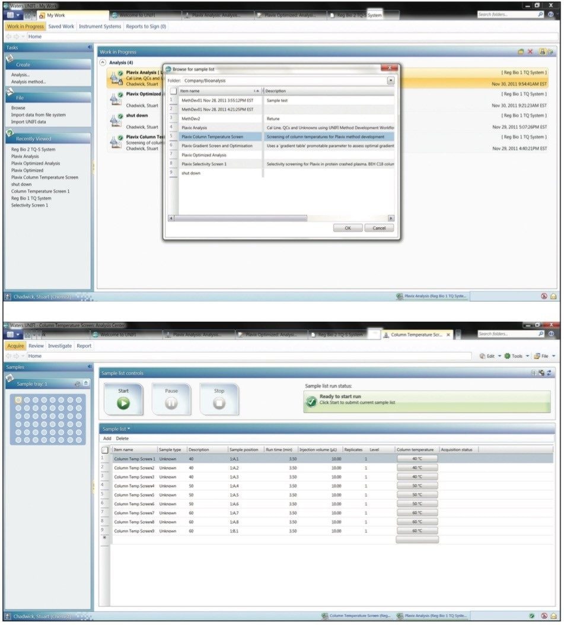Open help icon in the My Work window
Screen dimensions: 564x625
click(550, 14)
